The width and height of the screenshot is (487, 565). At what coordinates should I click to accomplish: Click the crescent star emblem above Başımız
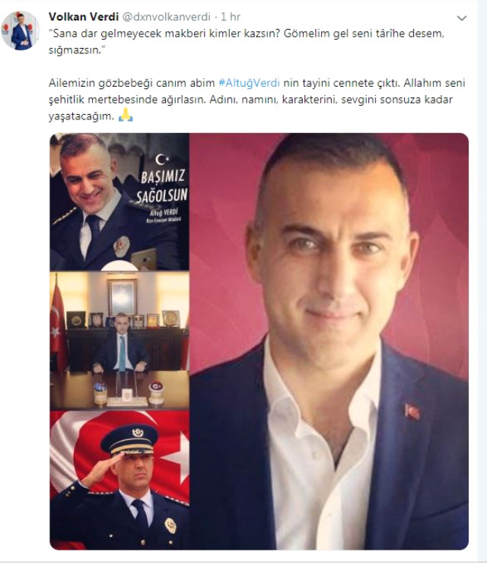pos(162,159)
